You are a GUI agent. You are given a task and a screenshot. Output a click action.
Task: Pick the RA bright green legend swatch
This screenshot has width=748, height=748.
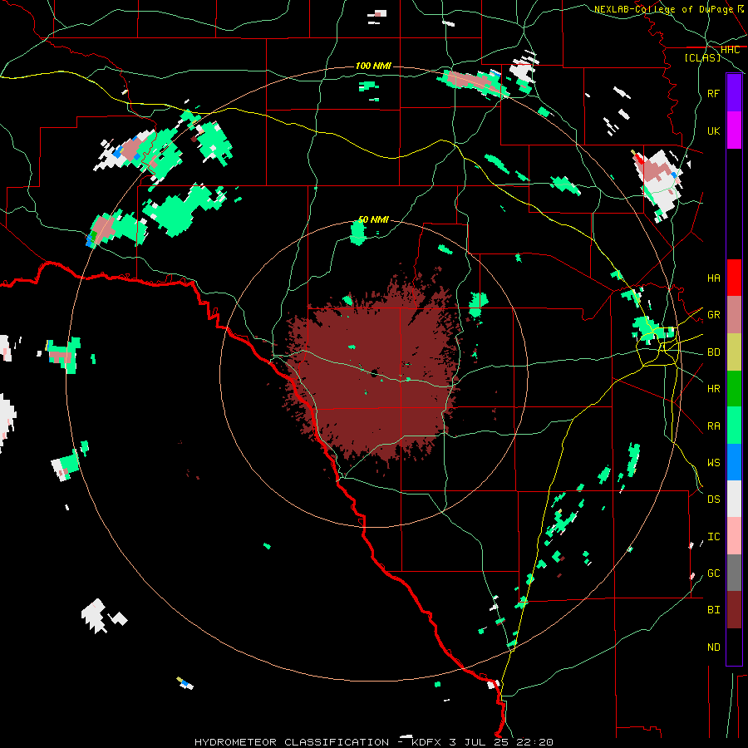[734, 426]
